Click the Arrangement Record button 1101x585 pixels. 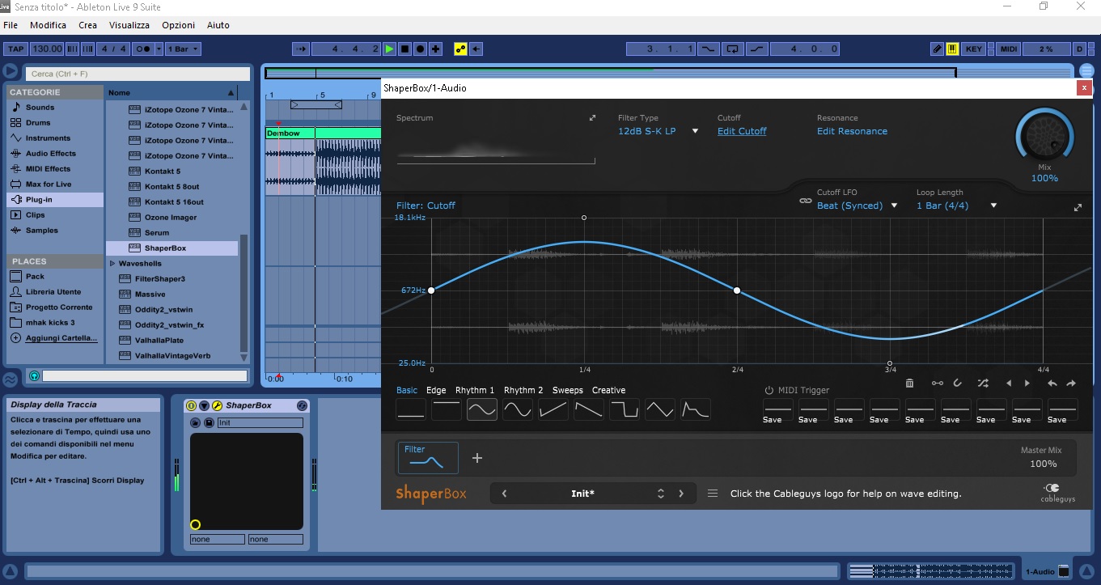click(x=421, y=49)
